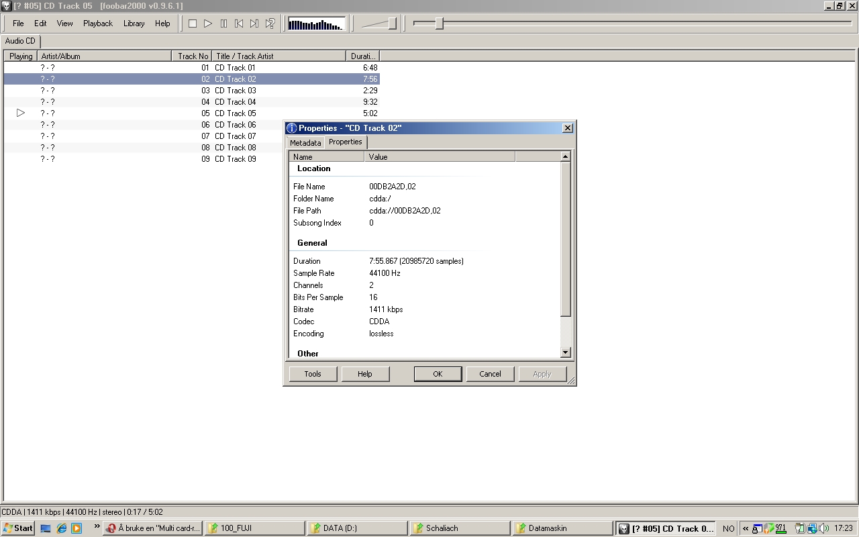This screenshot has height=537, width=859.
Task: Expand the Quick Launch overflow chevron
Action: (97, 526)
